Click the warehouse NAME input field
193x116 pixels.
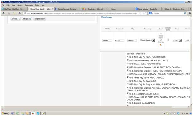pyautogui.click(x=107, y=40)
